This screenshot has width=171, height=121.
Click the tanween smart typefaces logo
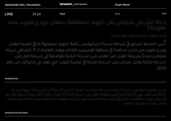73,4
